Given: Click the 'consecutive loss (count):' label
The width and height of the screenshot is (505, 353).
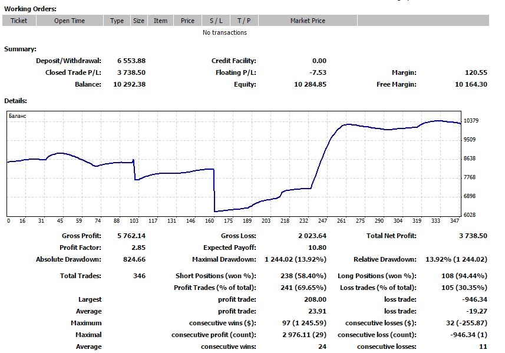Looking at the screenshot, I should 377,335.
